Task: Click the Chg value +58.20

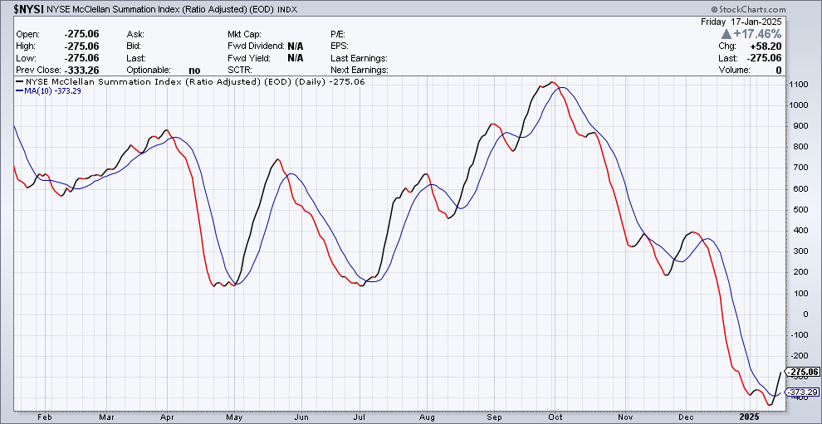Action: (766, 46)
